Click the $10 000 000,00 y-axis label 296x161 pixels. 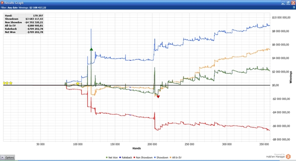coord(281,18)
